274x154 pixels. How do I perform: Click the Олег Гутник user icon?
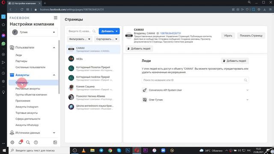click(x=145, y=100)
